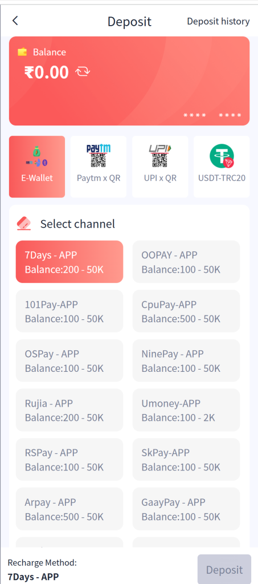This screenshot has height=584, width=258.
Task: Select the Paytm QR code icon
Action: click(x=99, y=156)
